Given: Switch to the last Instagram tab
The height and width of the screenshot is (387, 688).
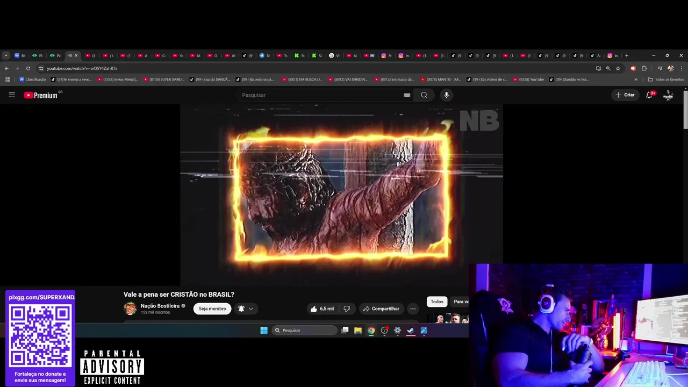Looking at the screenshot, I should [x=613, y=55].
